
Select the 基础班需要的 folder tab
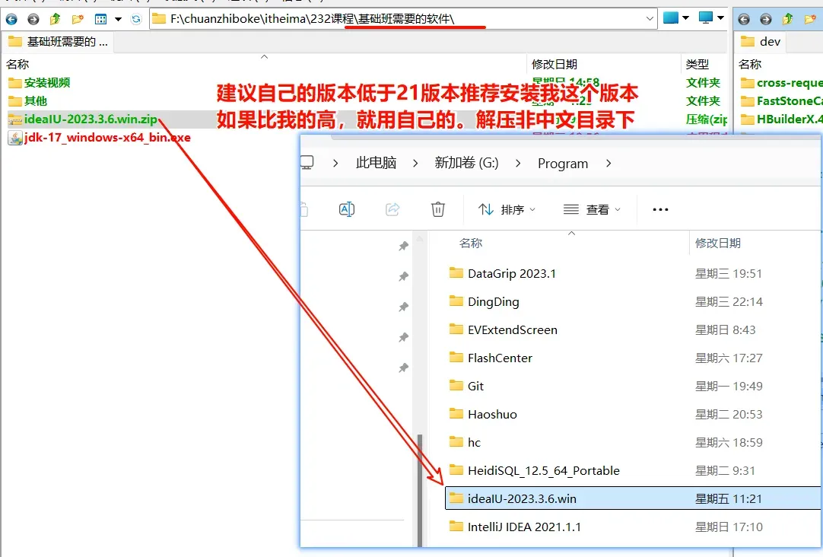click(59, 42)
